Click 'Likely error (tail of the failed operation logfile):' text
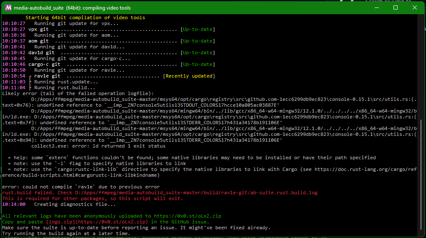Screen dimensions: 426x238 (x=78, y=94)
